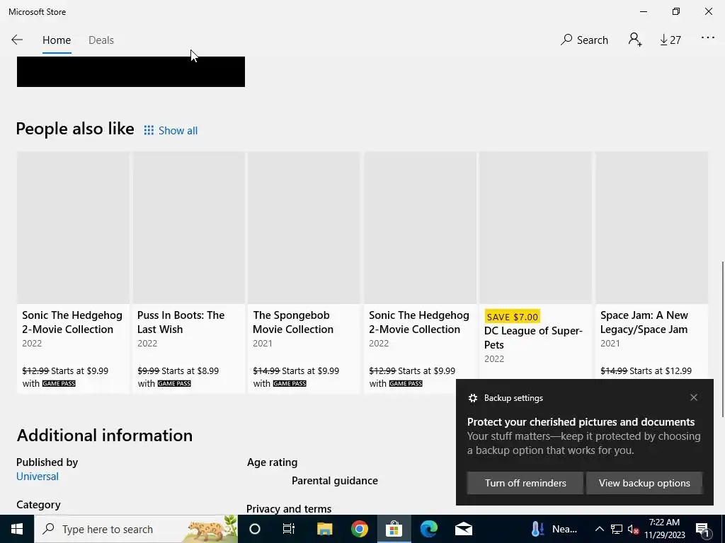
Task: Click the muted volume tray icon
Action: click(633, 530)
